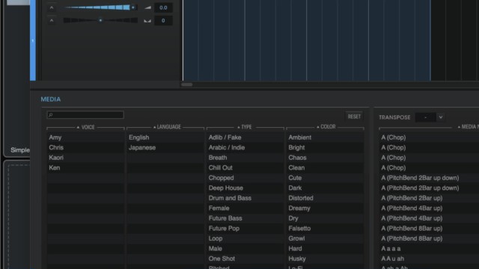This screenshot has height=269, width=479.
Task: Click the volume ramp icon beside 0.0
Action: coord(148,7)
